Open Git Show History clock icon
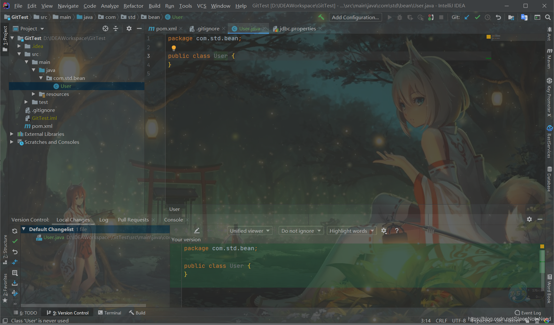554x325 pixels. (x=488, y=17)
